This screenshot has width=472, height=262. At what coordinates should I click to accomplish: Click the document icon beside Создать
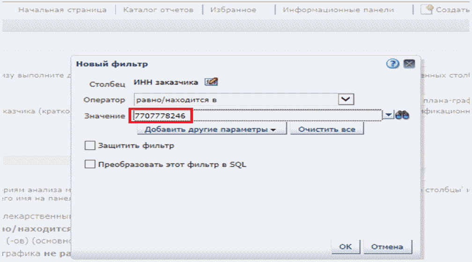427,9
